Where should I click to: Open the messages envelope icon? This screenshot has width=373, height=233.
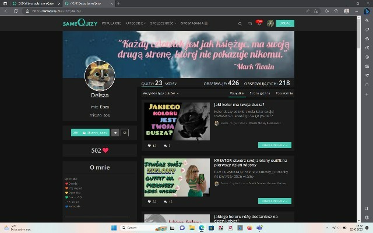[249, 23]
